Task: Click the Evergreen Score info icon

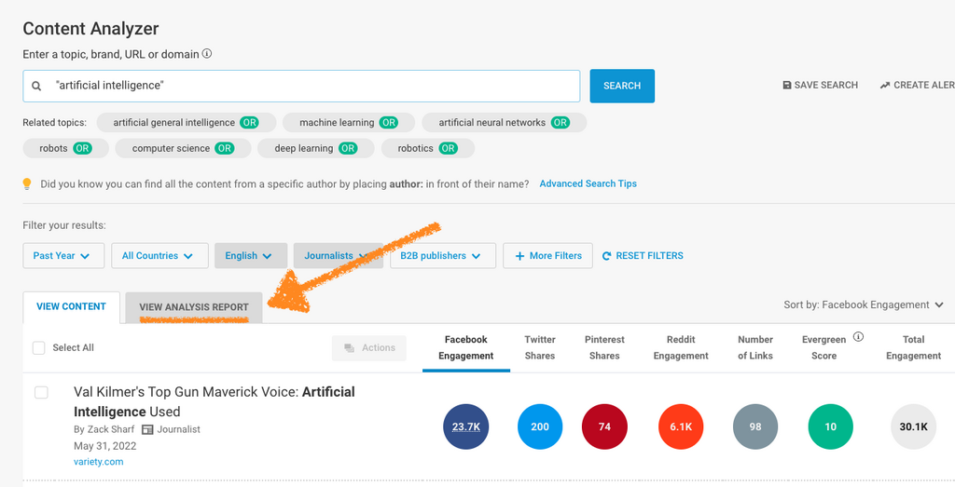Action: 858,337
